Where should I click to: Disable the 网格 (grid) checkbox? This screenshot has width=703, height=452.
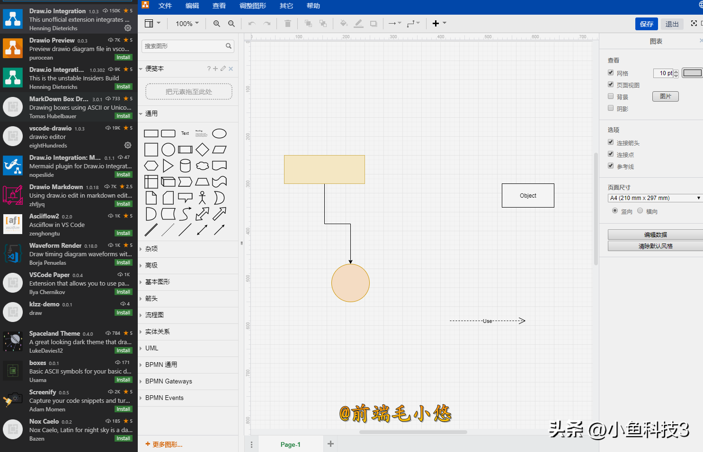coord(611,72)
